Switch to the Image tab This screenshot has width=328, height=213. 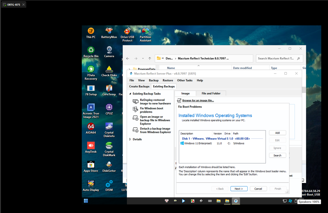[x=185, y=93]
